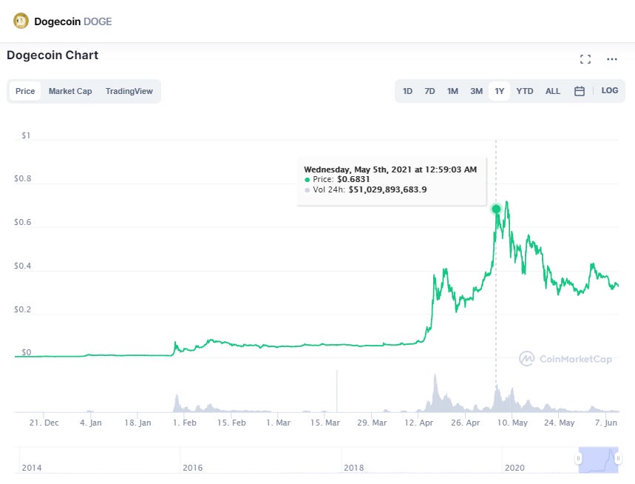
Task: Open fullscreen chart view icon
Action: pos(585,59)
